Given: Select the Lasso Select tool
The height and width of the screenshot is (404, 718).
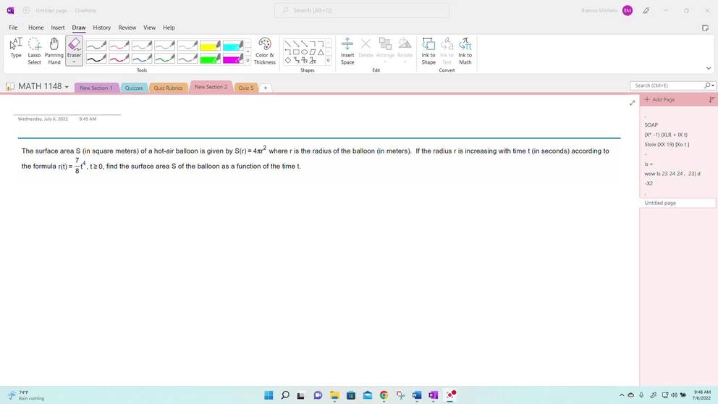Looking at the screenshot, I should click(x=34, y=51).
